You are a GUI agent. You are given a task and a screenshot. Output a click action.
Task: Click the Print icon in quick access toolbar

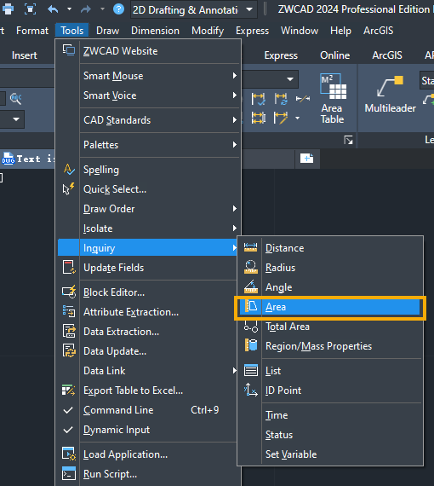(8, 9)
